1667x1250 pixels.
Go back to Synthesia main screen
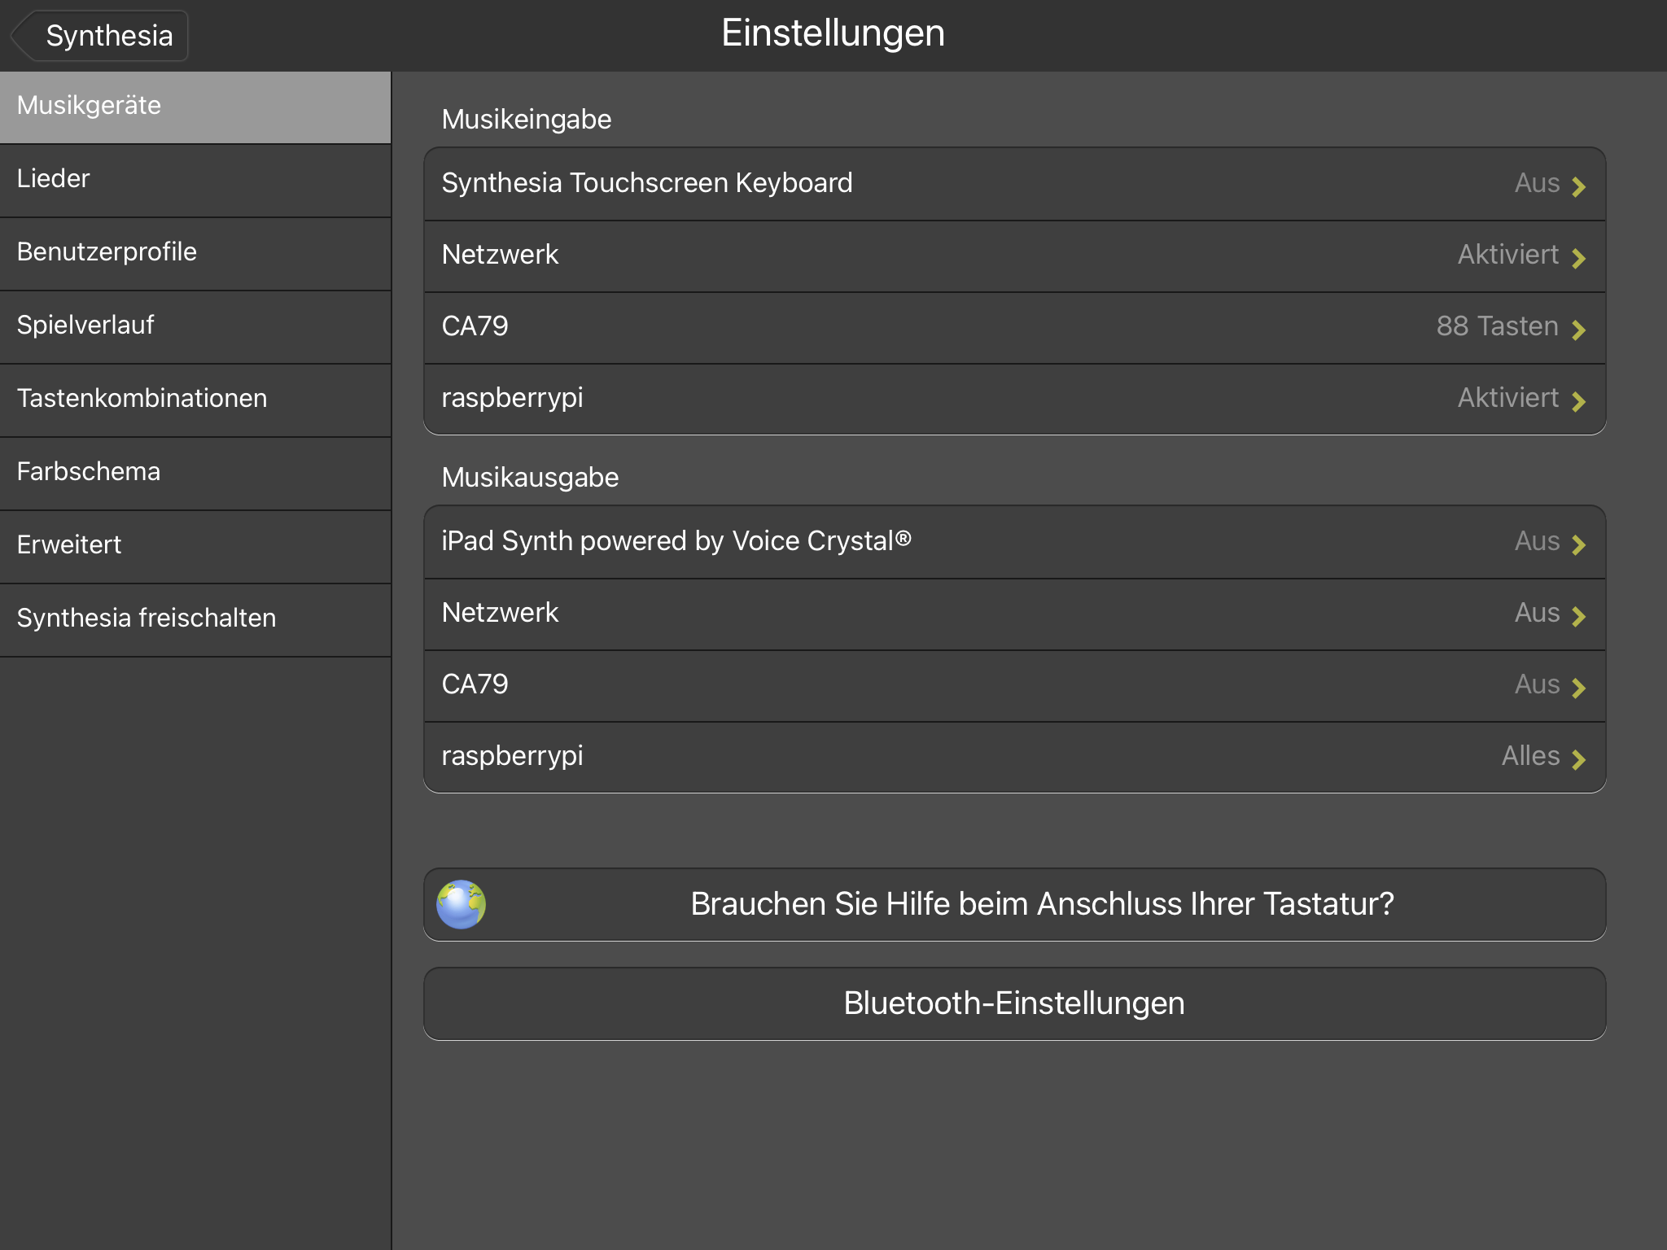coord(99,36)
